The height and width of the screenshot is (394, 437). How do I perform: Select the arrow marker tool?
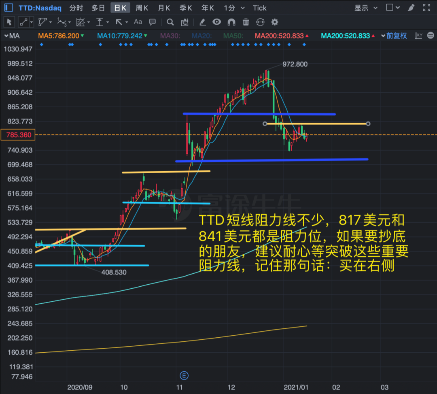coord(119,22)
